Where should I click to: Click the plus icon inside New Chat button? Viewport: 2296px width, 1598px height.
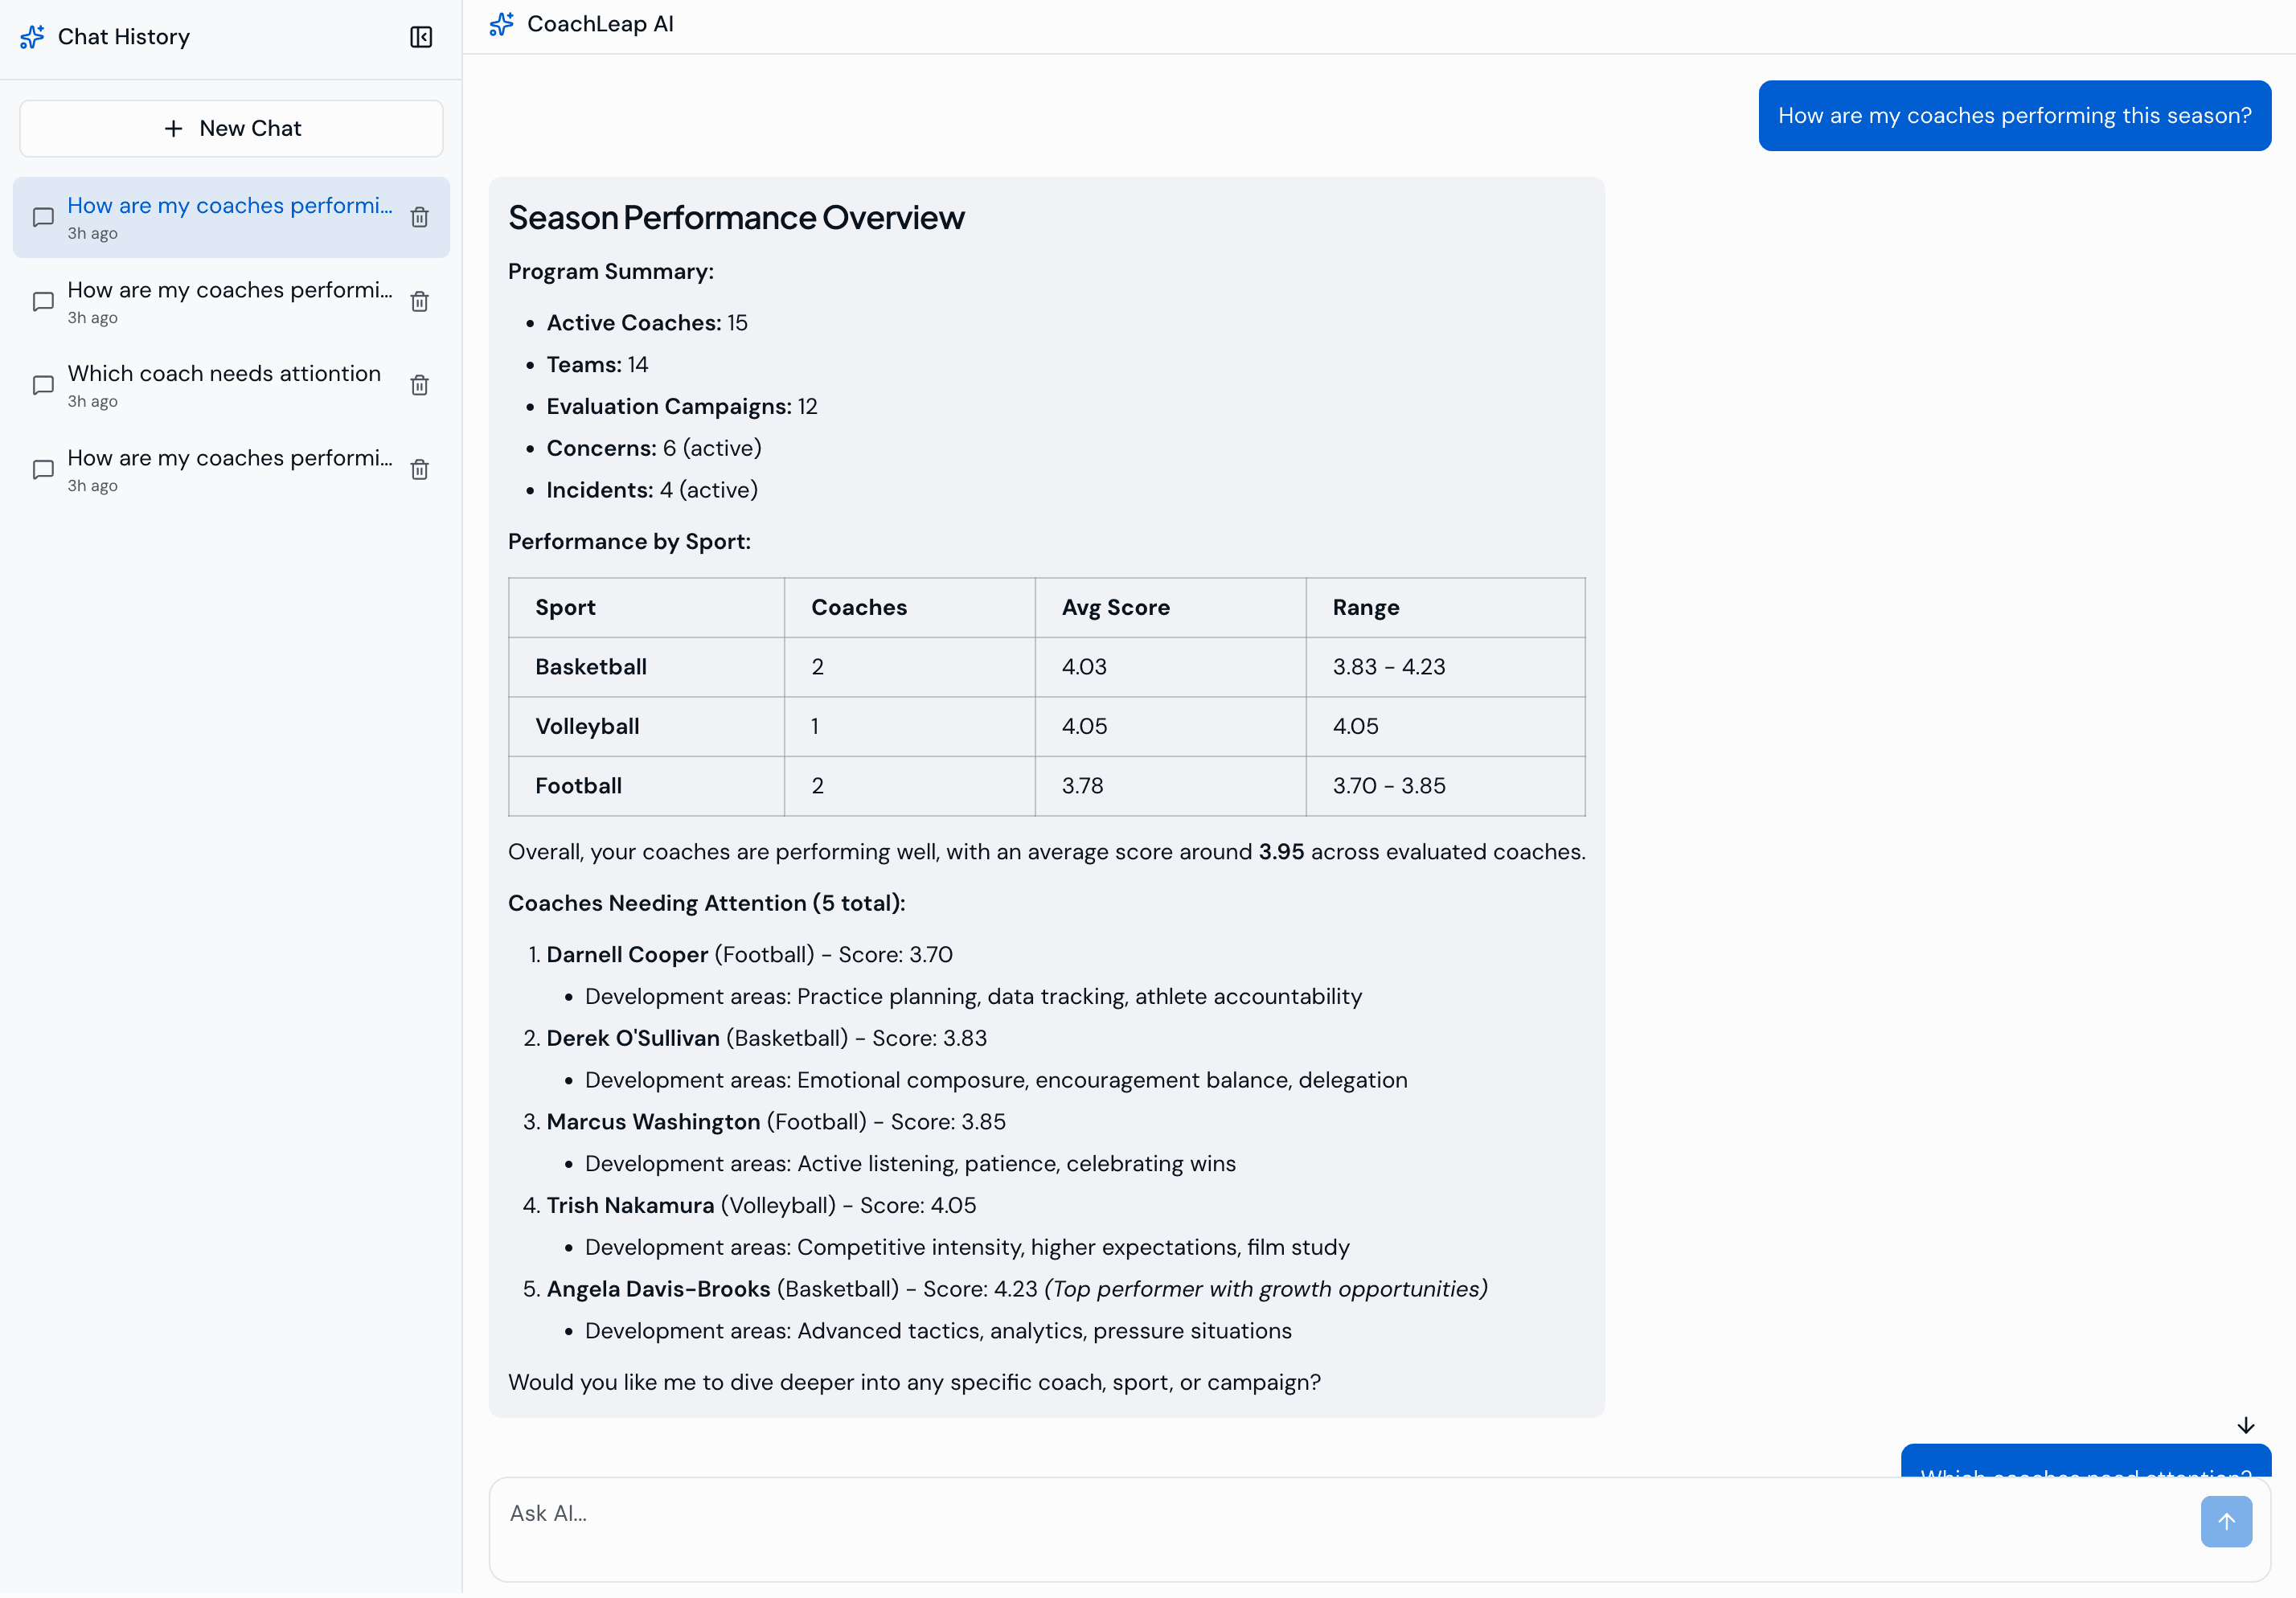(x=174, y=128)
